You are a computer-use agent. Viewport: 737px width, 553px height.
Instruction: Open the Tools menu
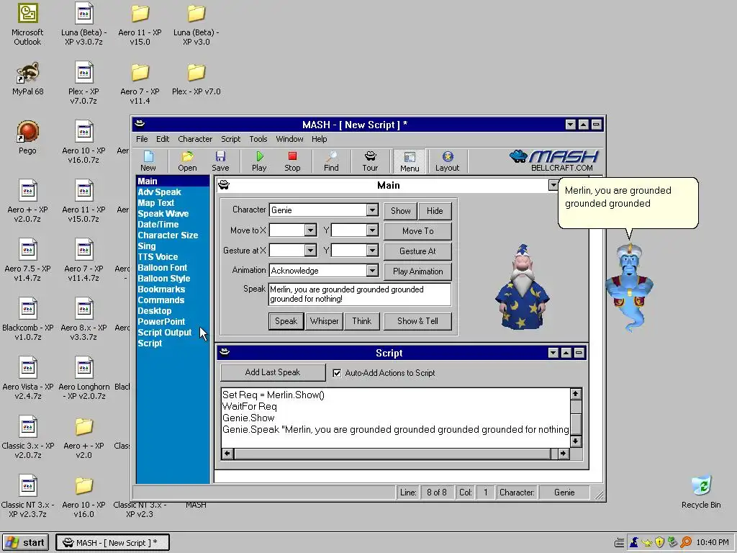(x=258, y=139)
